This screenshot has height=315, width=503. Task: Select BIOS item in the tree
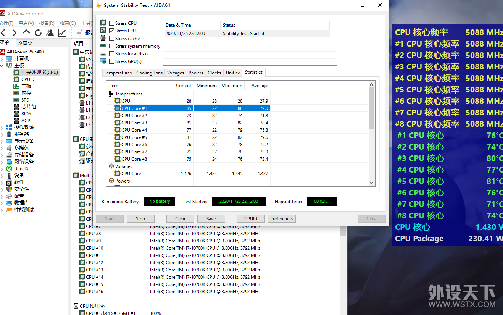pos(26,113)
